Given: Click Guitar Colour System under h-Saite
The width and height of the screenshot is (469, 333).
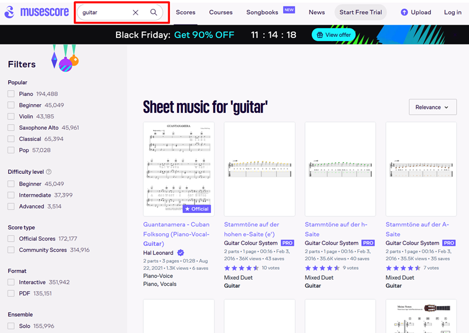Looking at the screenshot, I should pos(331,243).
